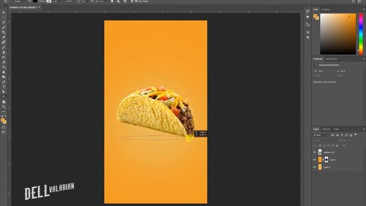Select the Eraser tool

click(x=3, y=62)
